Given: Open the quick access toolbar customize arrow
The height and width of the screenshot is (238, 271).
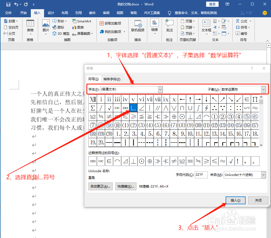Looking at the screenshot, I should click(34, 5).
